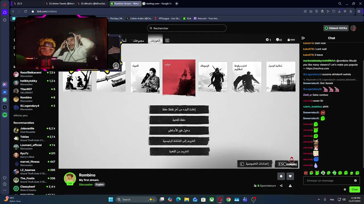Open Messenger from the Opera sidebar
The image size is (364, 204).
click(x=5, y=92)
